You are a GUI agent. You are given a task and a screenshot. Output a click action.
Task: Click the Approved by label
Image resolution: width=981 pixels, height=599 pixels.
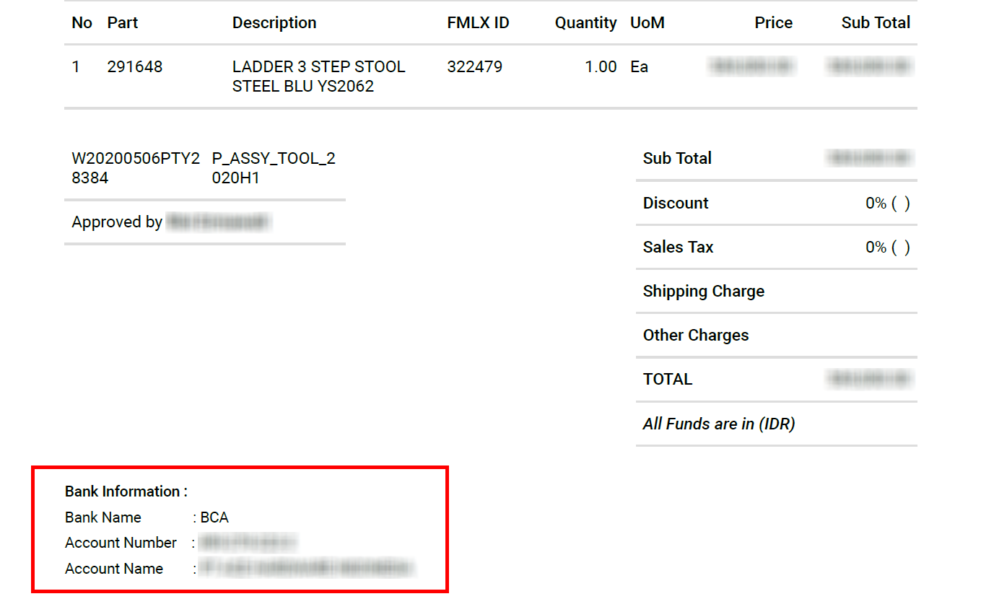(117, 222)
